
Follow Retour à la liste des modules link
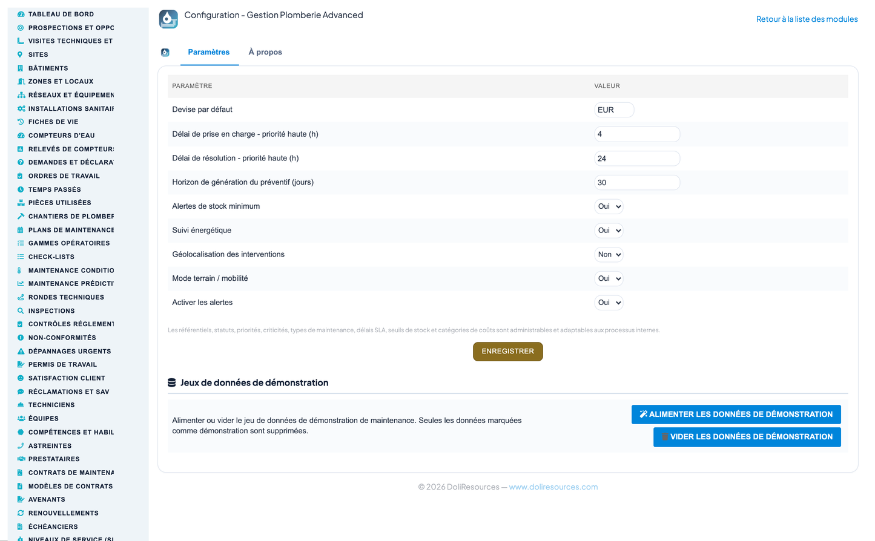(x=807, y=19)
